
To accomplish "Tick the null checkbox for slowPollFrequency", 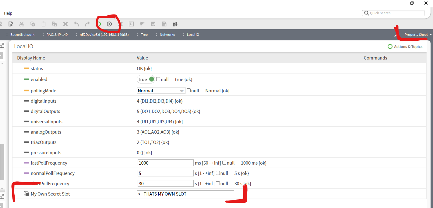I will pos(218,183).
